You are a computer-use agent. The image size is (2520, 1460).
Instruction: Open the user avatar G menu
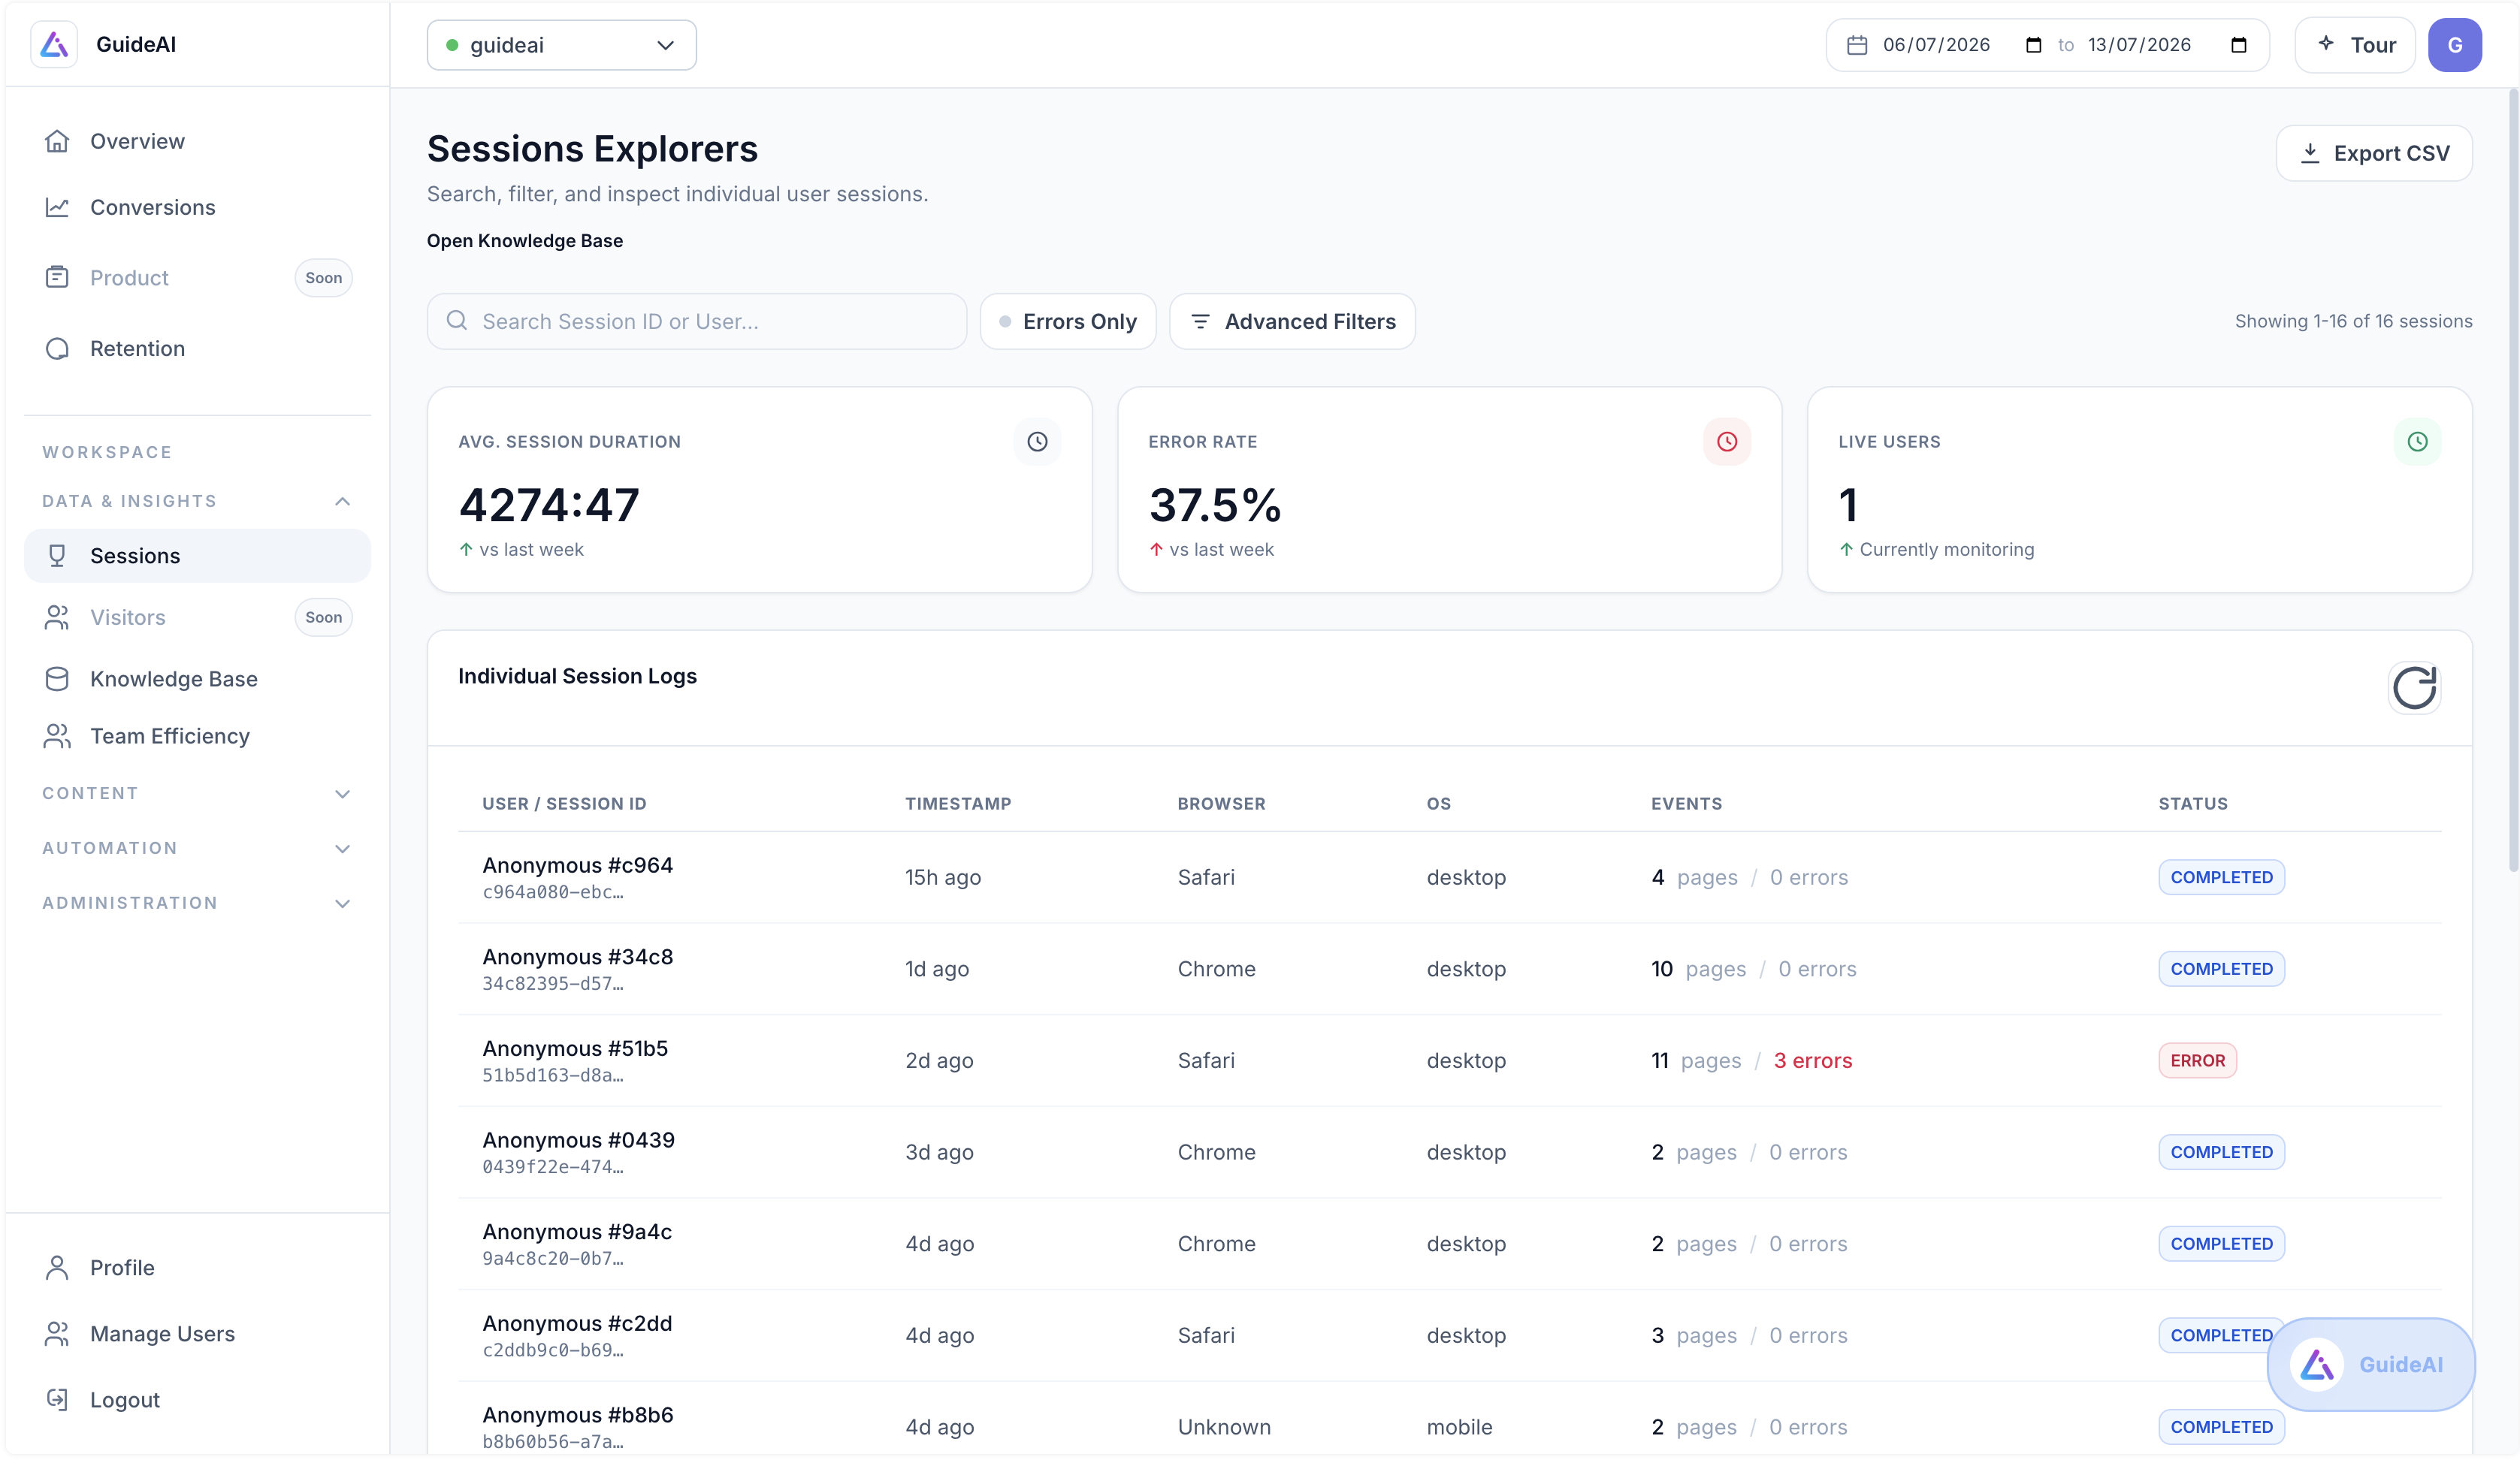coord(2454,45)
